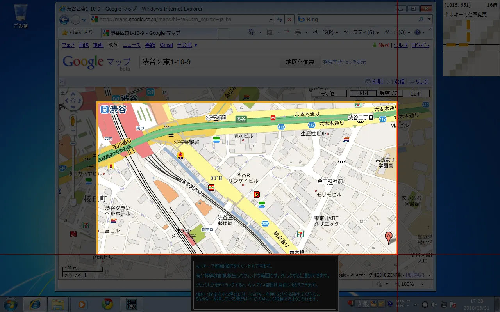Click the Shibuya station train icon
The image size is (500, 312).
pyautogui.click(x=104, y=110)
